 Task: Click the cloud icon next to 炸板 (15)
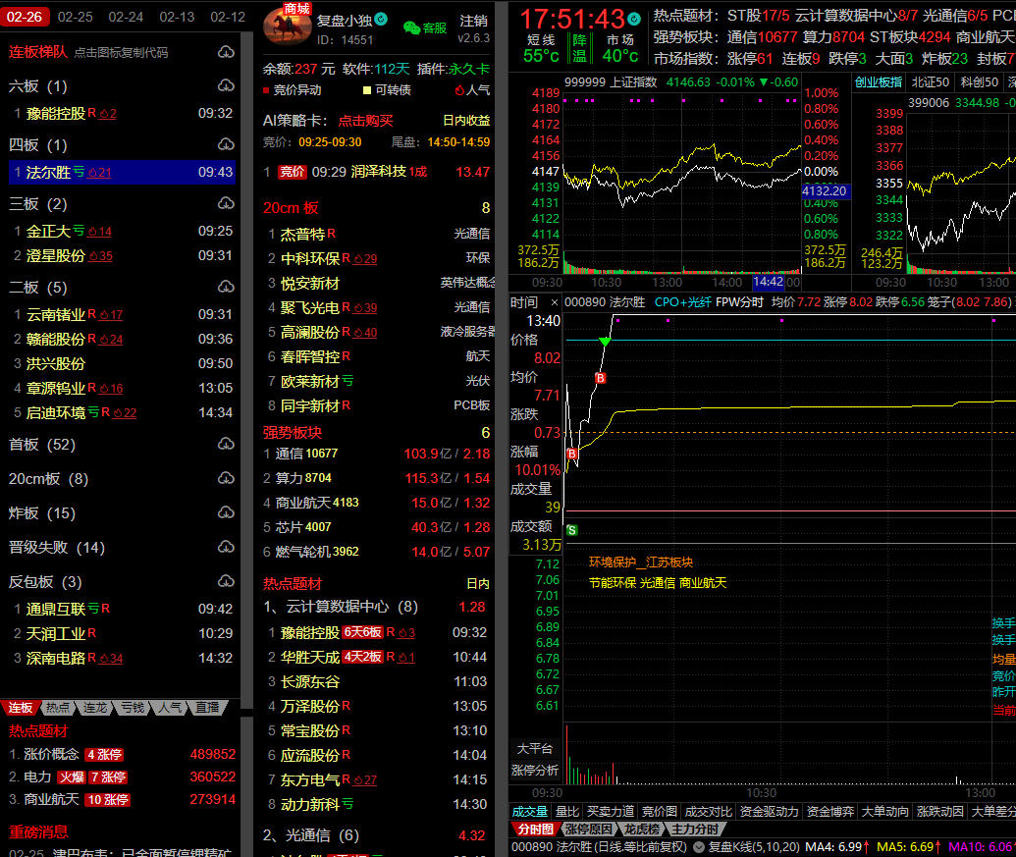(226, 513)
